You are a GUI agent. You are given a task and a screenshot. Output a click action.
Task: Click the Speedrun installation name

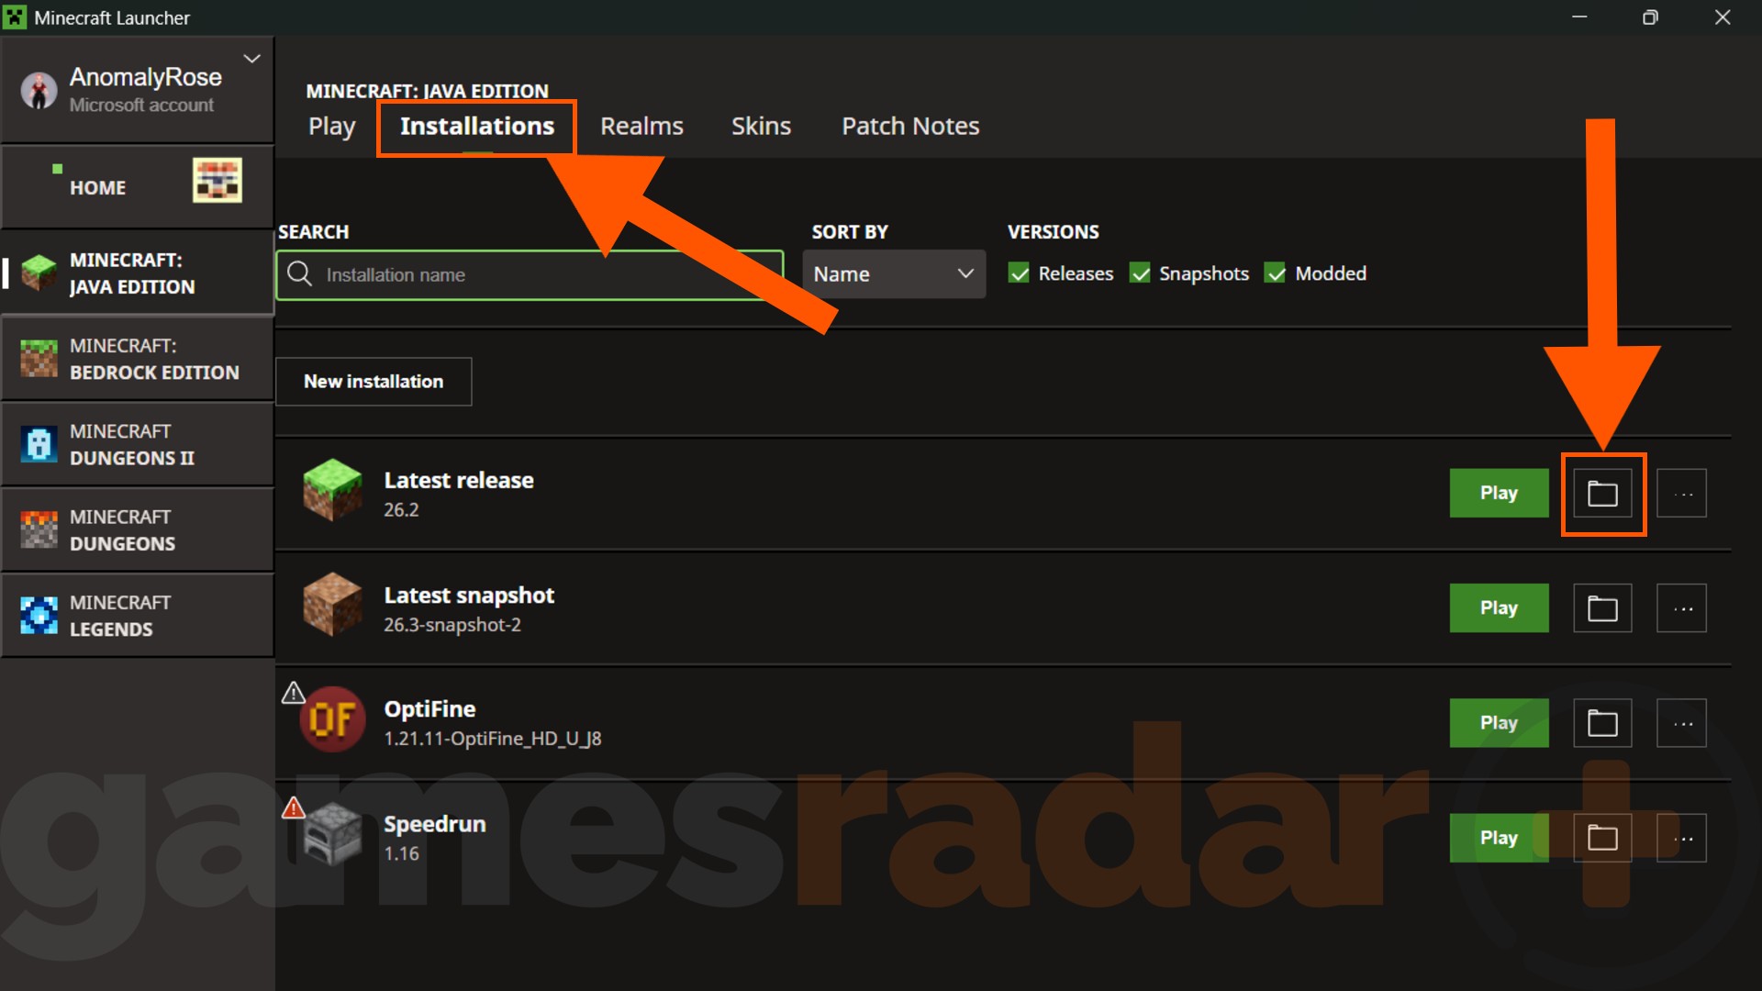(x=435, y=824)
